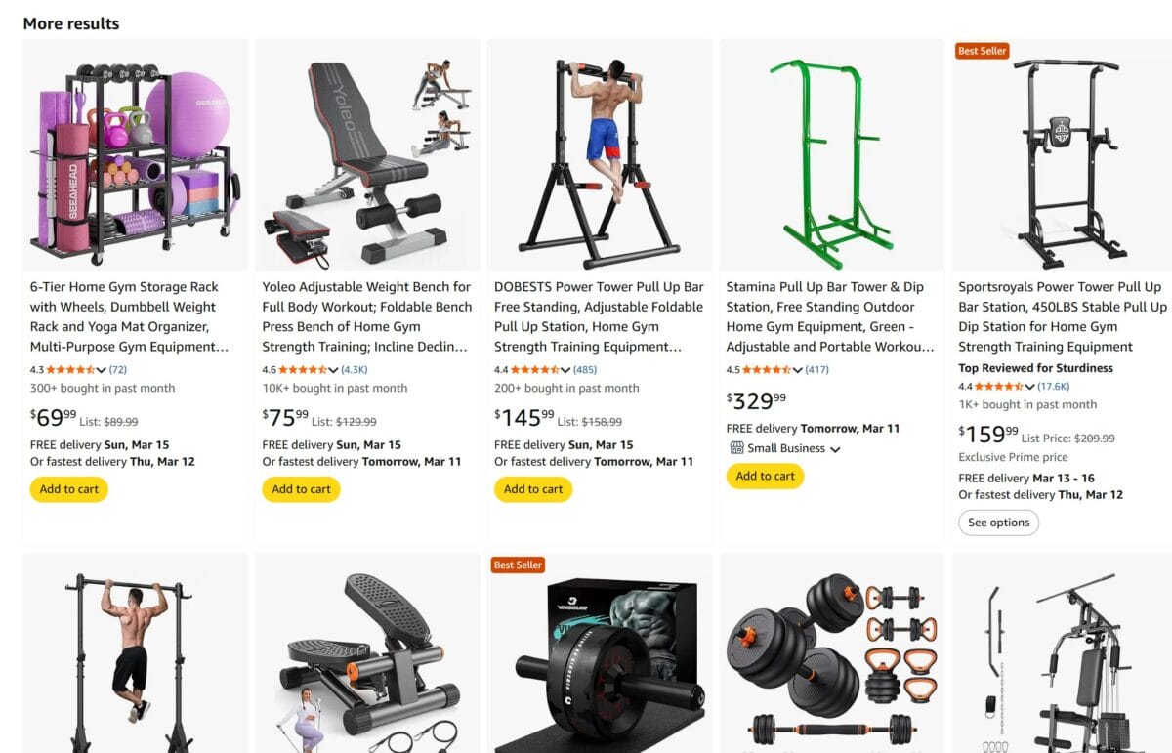Add the 6-Tier Storage Rack to cart

(69, 489)
